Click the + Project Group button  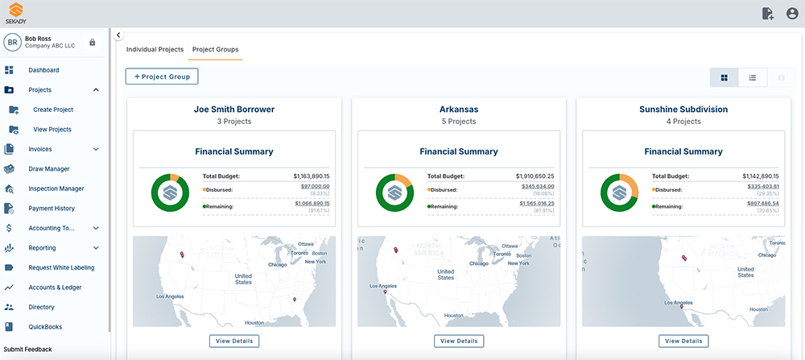click(162, 77)
